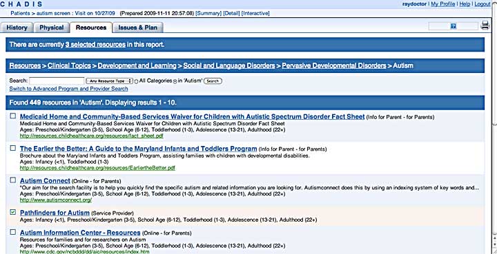
Task: Open the Autism Connect title link
Action: pos(45,181)
